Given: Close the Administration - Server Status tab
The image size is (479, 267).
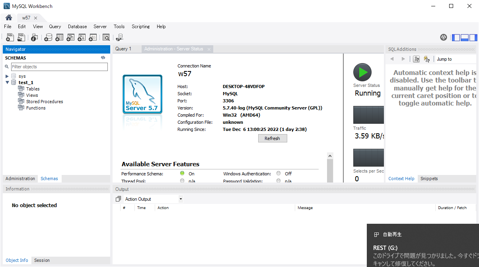Looking at the screenshot, I should [x=209, y=49].
